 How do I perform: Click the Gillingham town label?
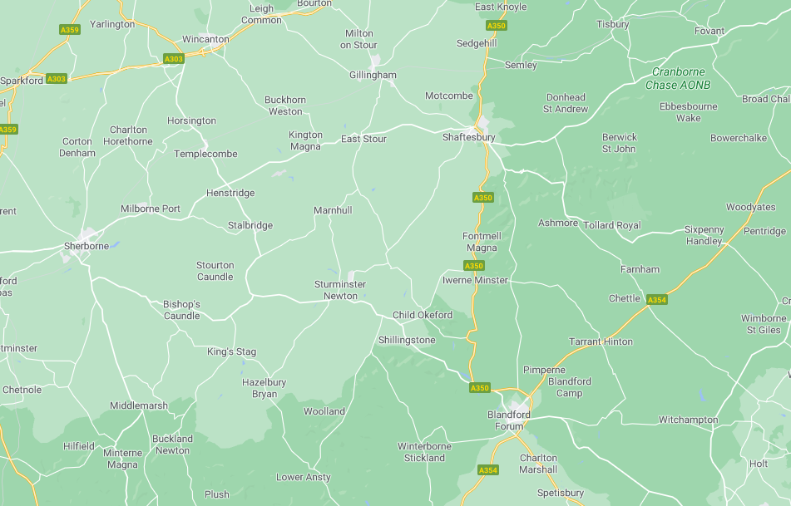373,75
